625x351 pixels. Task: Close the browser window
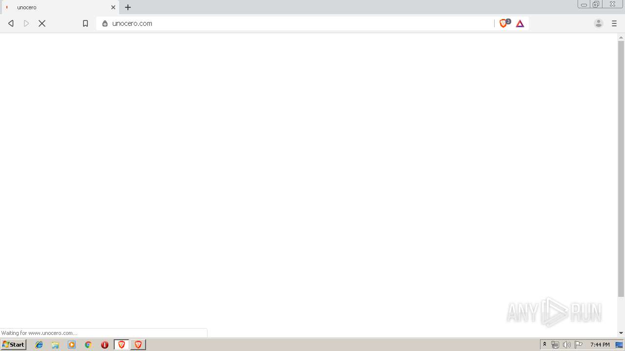612,4
